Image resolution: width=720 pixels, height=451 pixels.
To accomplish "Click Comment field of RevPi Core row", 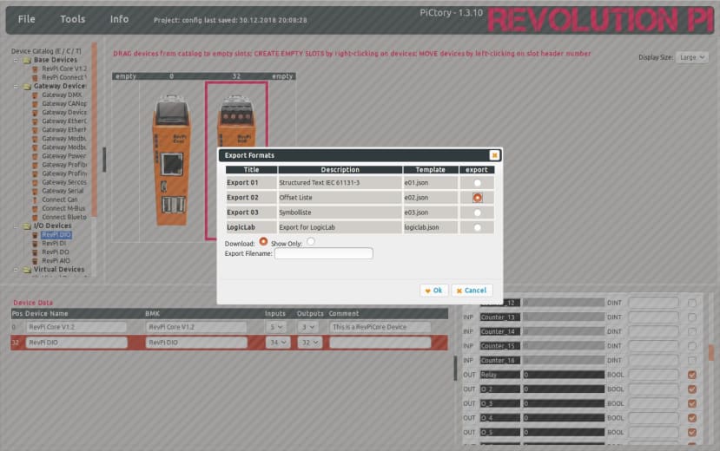I will [380, 327].
